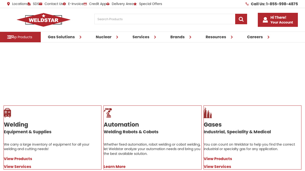
Task: Open Learn More under Automation
Action: pyautogui.click(x=115, y=166)
